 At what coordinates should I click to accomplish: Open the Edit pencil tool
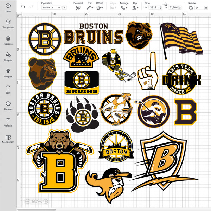pos(89,8)
